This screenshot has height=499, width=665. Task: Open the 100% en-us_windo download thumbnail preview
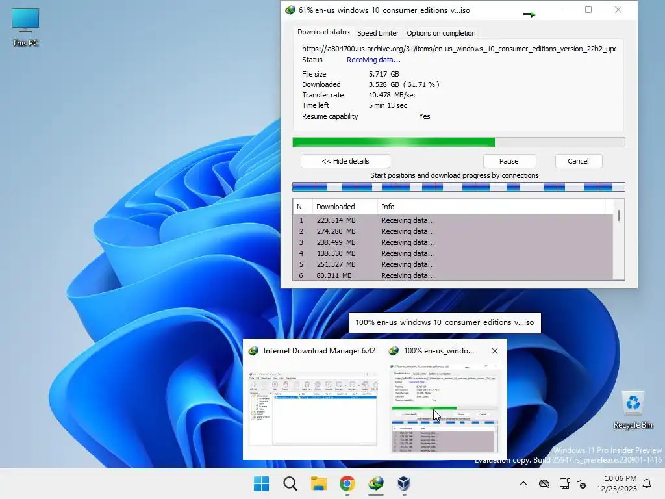pos(444,409)
